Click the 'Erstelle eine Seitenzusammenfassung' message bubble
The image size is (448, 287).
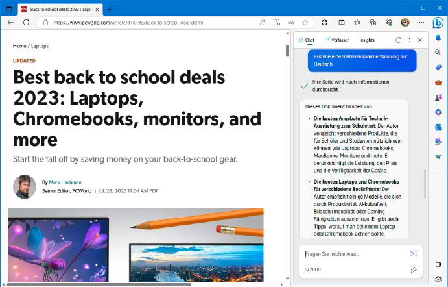click(x=362, y=60)
